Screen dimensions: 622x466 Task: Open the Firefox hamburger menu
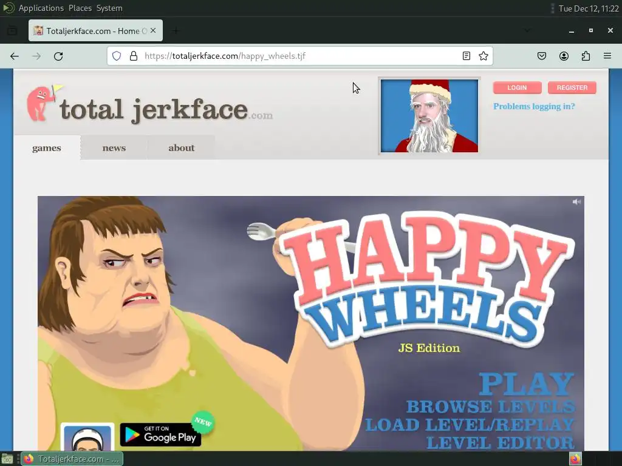[607, 56]
